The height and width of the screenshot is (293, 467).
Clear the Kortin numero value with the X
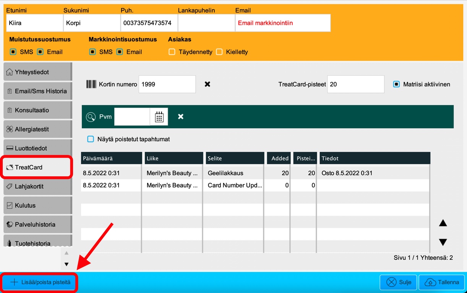[208, 84]
